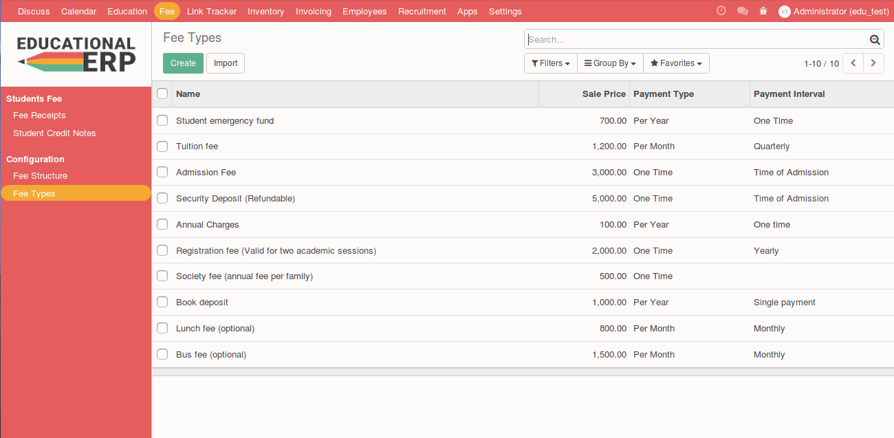
Task: Check the Bus fee (optional) checkbox
Action: click(162, 355)
